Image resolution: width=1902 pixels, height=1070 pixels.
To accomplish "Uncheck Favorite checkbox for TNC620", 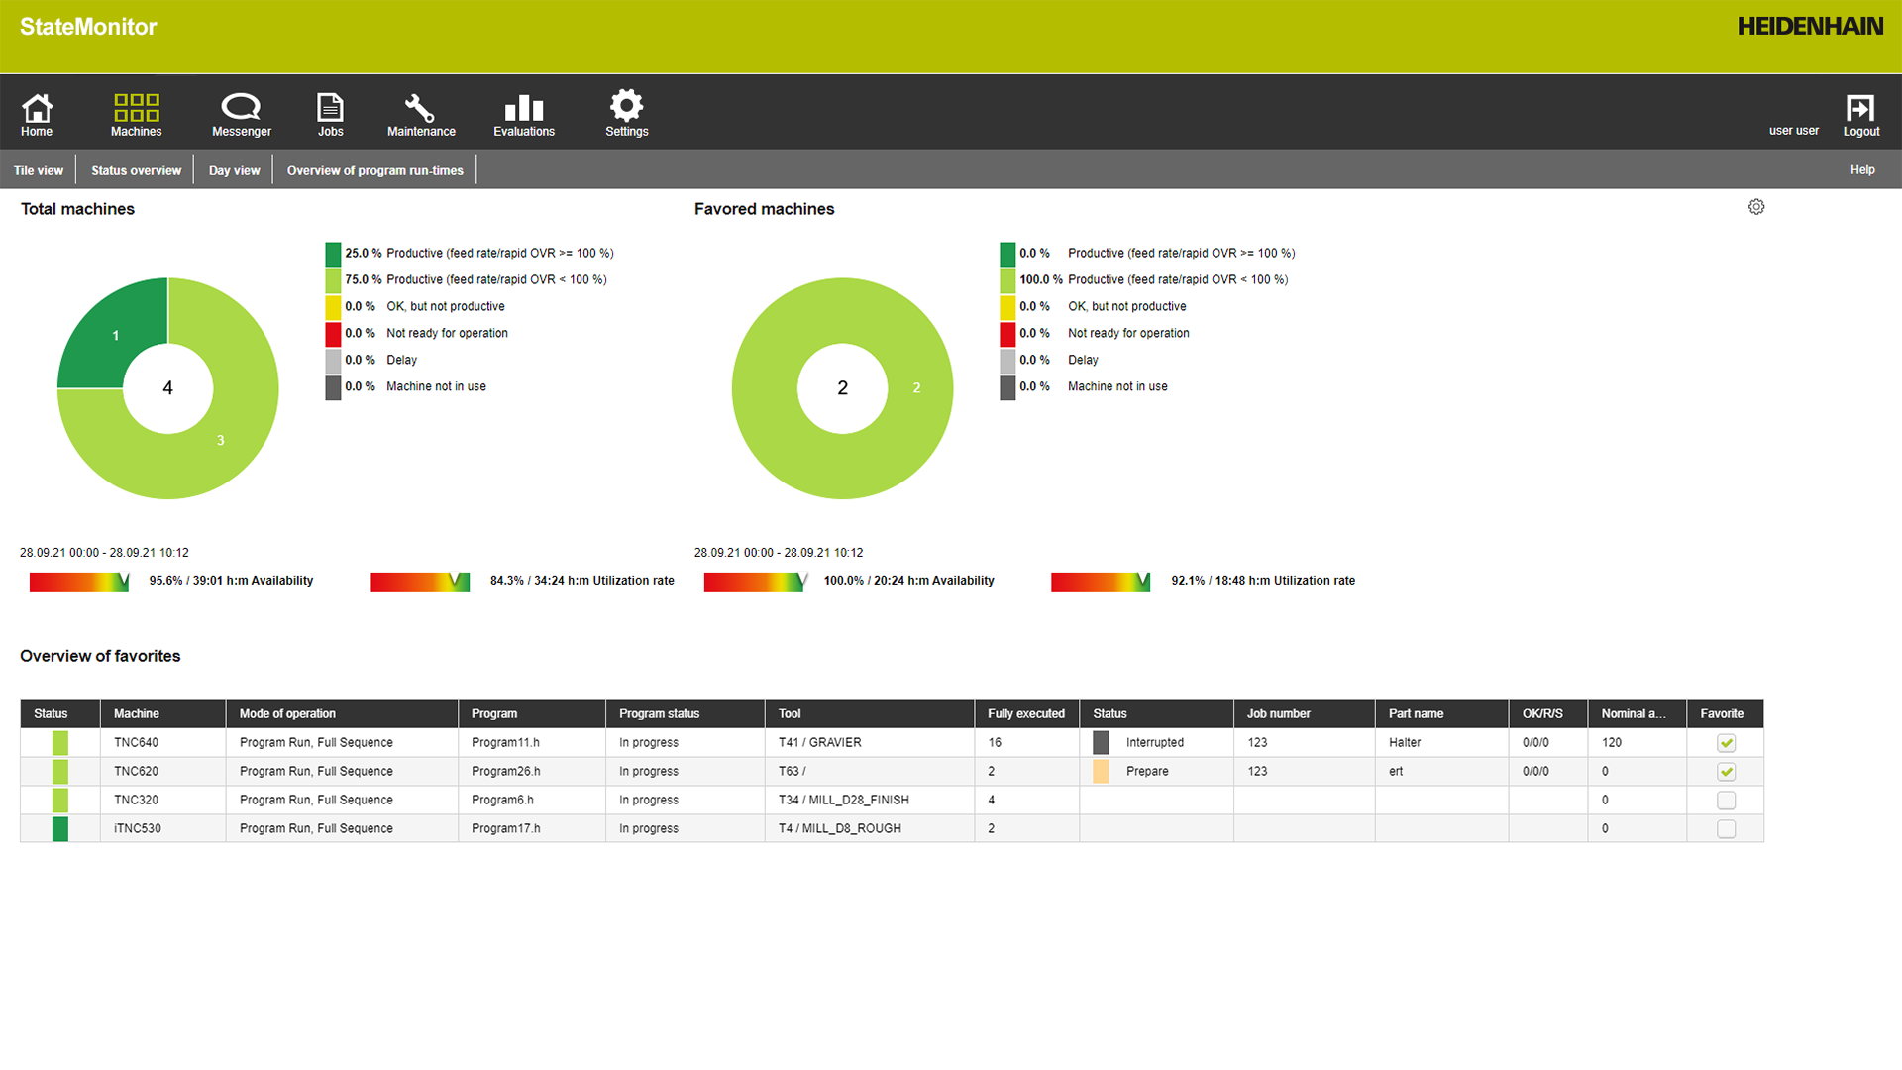I will click(x=1726, y=772).
